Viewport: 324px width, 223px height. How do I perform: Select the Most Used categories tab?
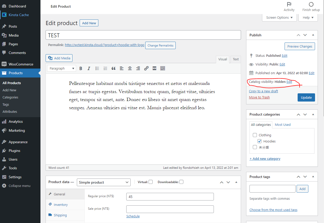(283, 125)
